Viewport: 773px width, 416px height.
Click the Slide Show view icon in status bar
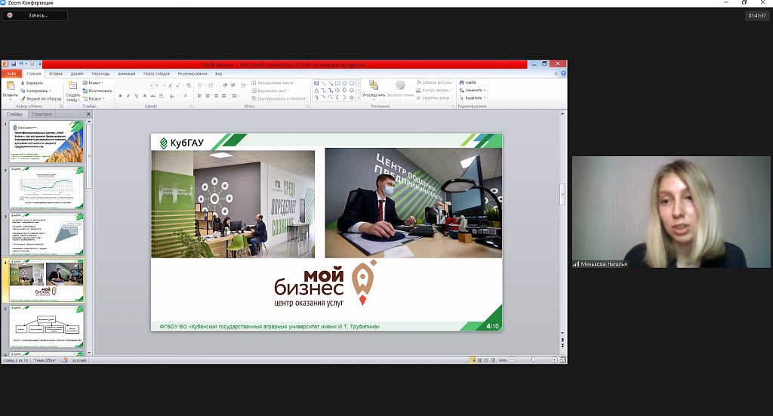(x=493, y=360)
